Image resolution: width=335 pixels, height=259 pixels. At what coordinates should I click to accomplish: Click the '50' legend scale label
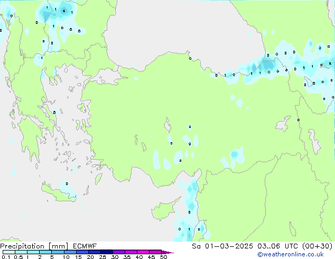(x=163, y=257)
